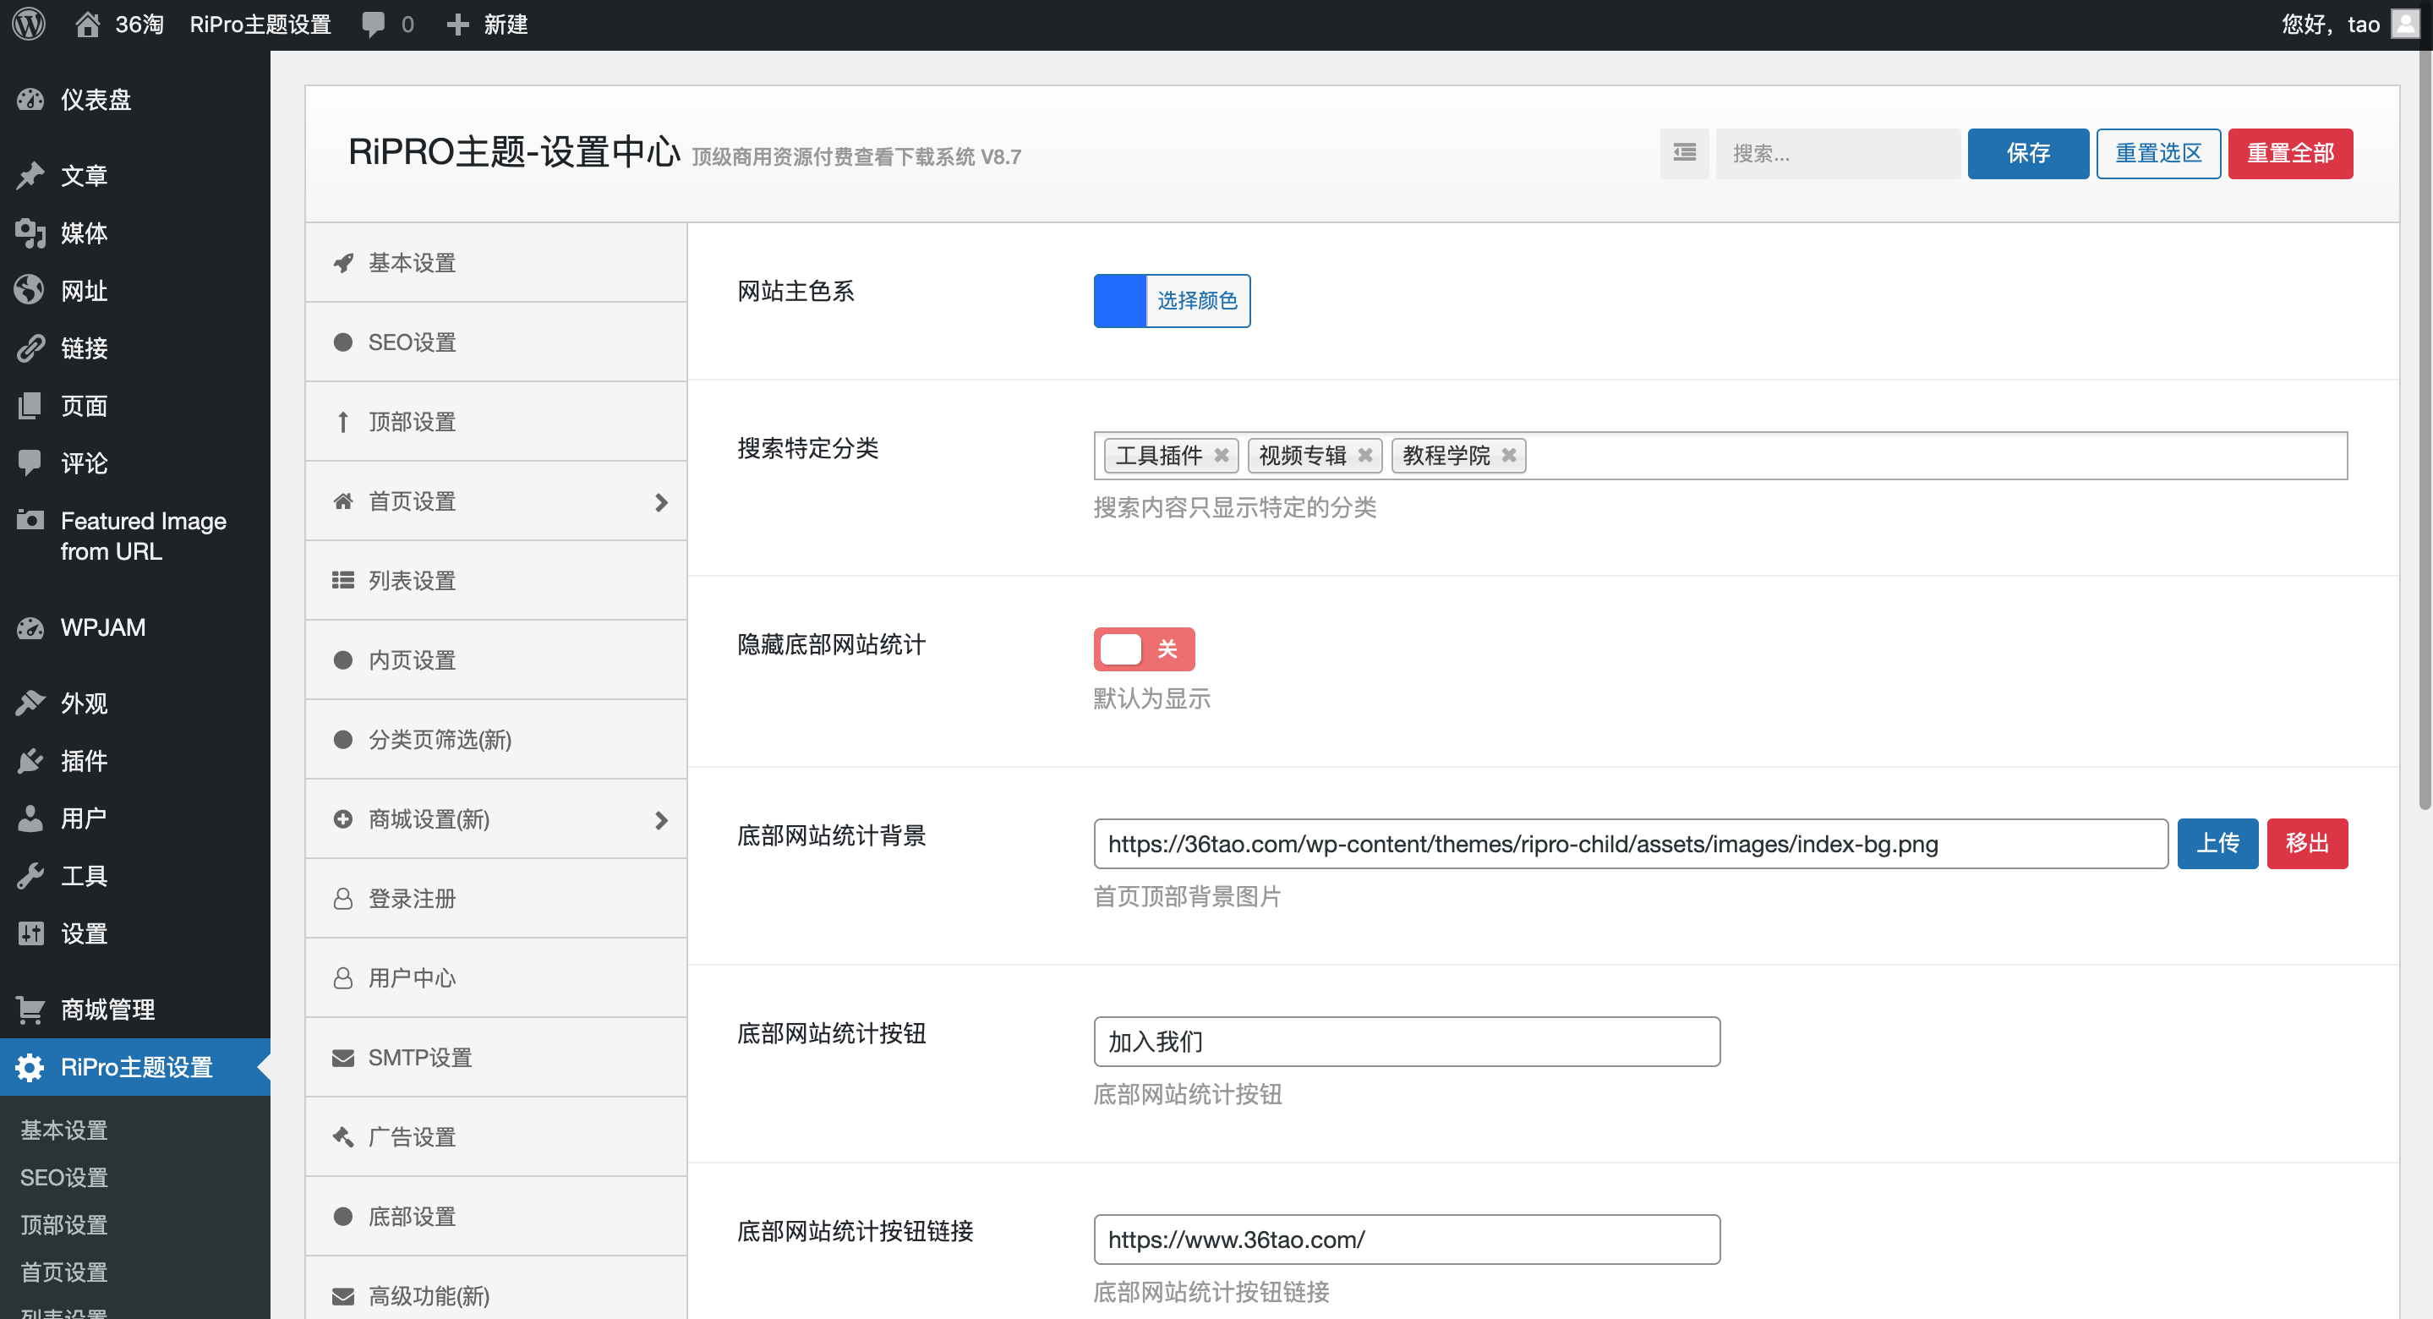Viewport: 2433px width, 1319px height.
Task: Click the camera icon for Featured Image from URL
Action: coord(30,521)
